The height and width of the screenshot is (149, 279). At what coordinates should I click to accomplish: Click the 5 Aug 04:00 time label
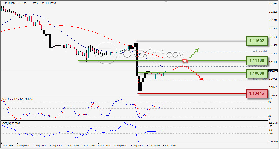click(121, 146)
